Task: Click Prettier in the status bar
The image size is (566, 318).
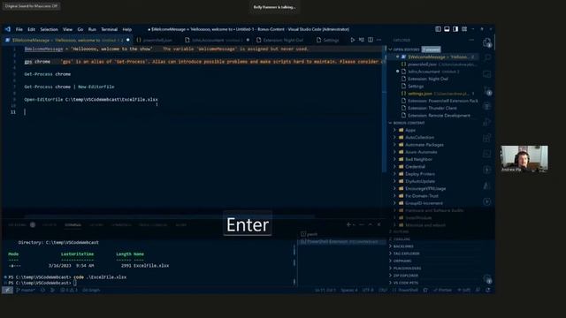Action: 442,290
